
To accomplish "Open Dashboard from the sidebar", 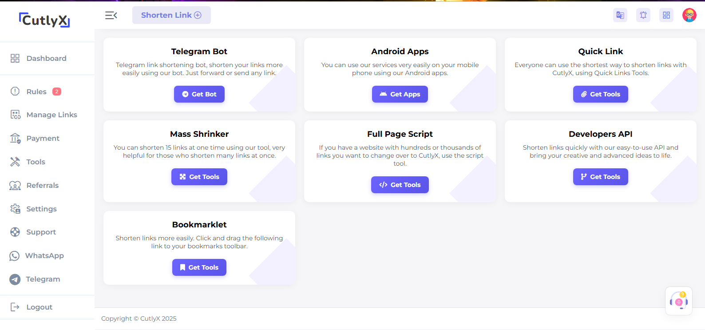I will pyautogui.click(x=47, y=58).
